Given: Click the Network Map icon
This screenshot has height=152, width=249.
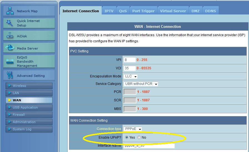Looking at the screenshot, I should coord(10,11).
